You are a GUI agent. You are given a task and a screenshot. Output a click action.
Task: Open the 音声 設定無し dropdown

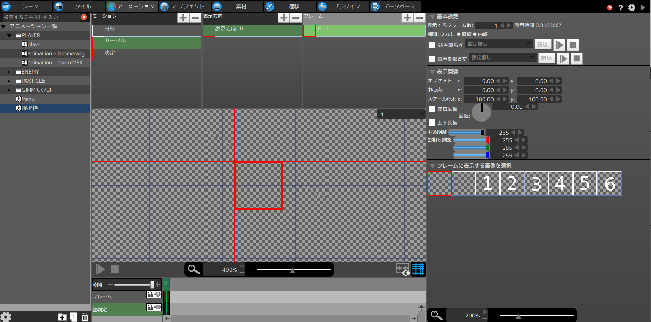pyautogui.click(x=502, y=58)
